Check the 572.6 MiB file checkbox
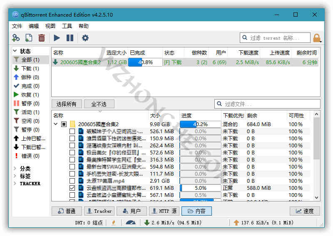The image size is (333, 236). pyautogui.click(x=72, y=152)
